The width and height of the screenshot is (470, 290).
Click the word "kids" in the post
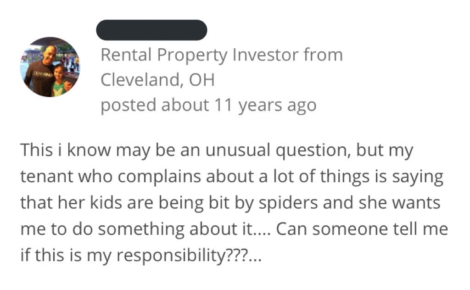(106, 202)
